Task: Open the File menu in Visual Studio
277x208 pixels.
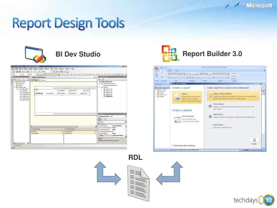Action: point(13,69)
